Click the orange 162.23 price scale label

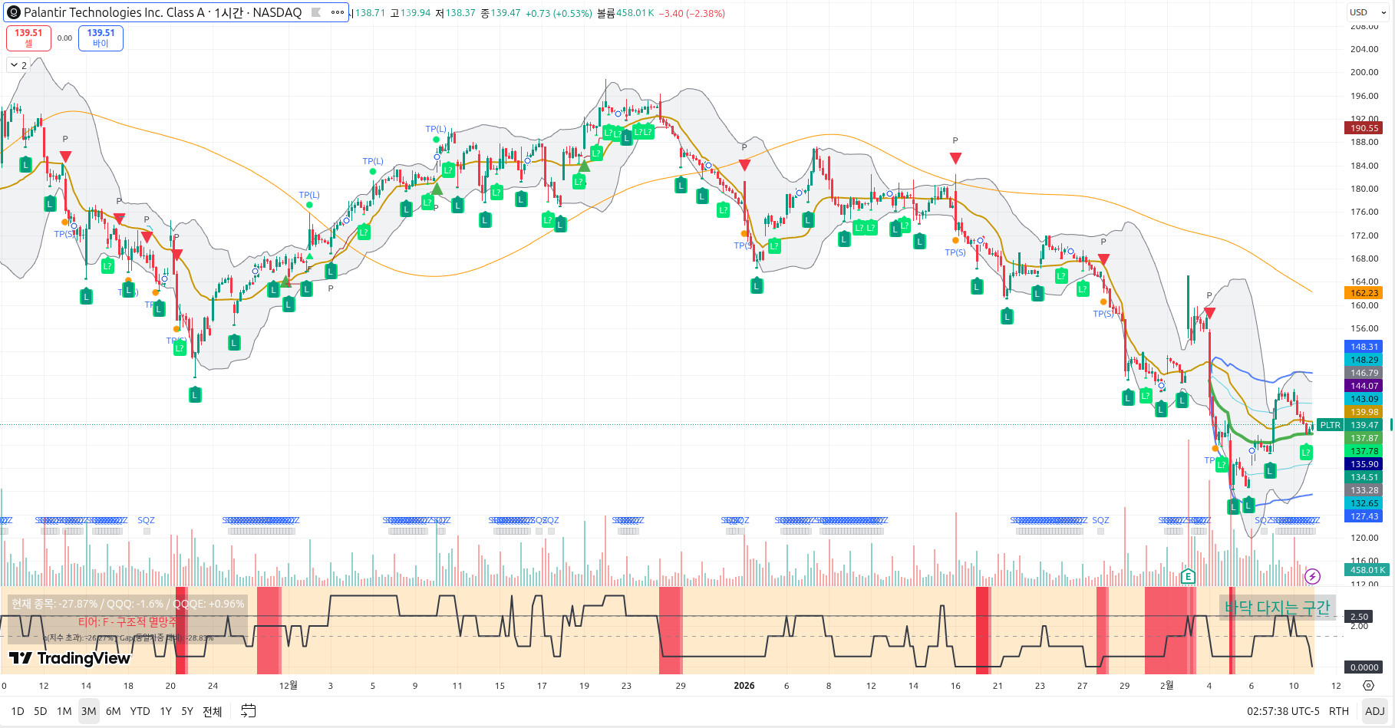[1364, 293]
